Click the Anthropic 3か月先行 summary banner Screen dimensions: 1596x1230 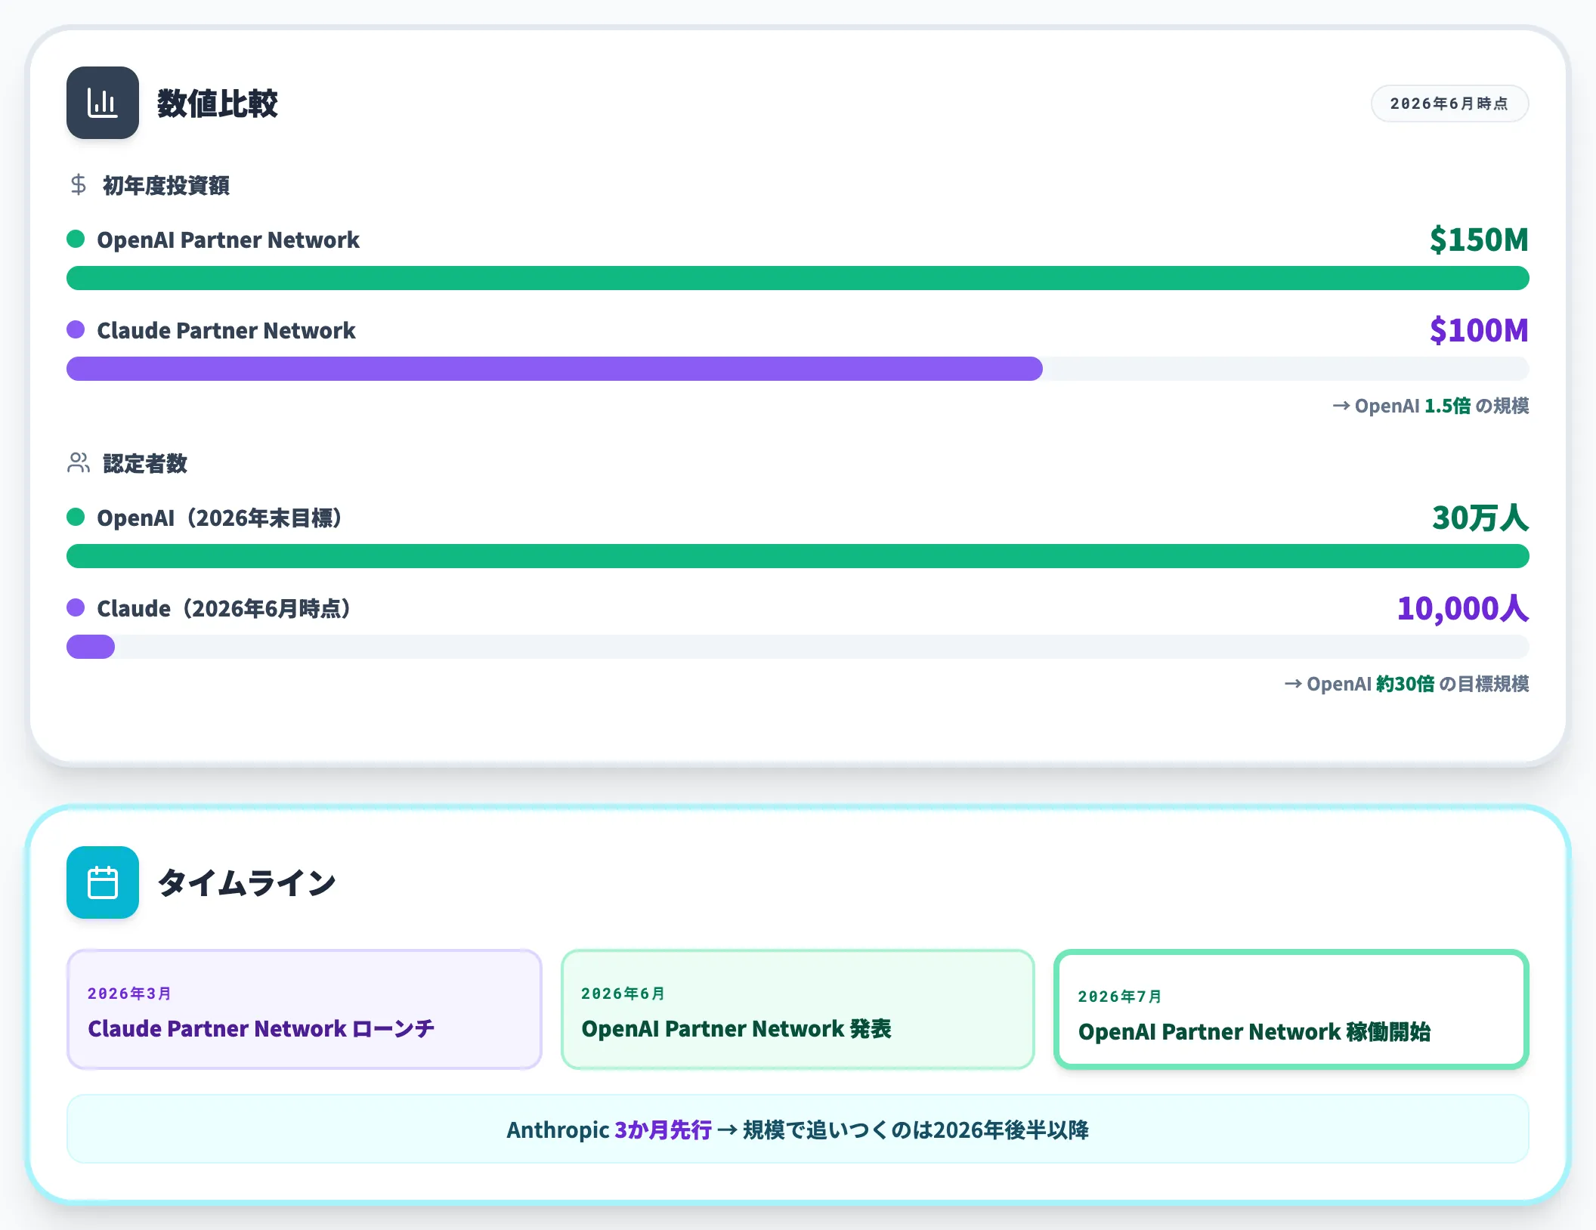tap(798, 1130)
